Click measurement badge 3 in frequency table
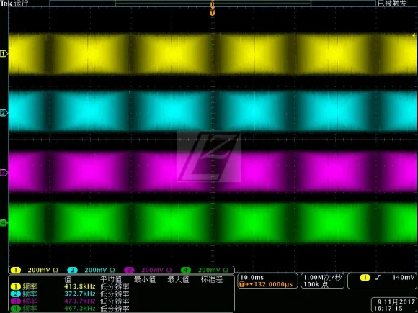 pyautogui.click(x=15, y=301)
